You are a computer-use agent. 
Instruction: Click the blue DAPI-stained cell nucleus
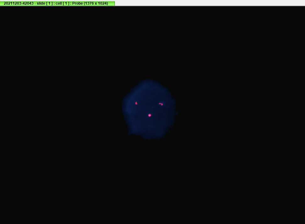click(x=149, y=109)
